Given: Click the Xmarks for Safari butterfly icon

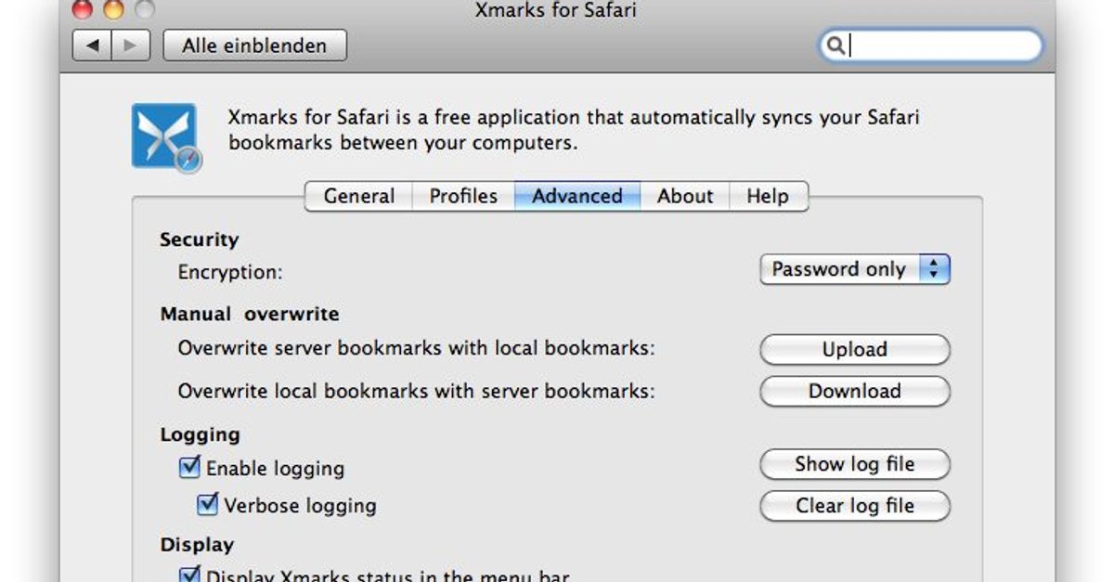Looking at the screenshot, I should point(166,137).
